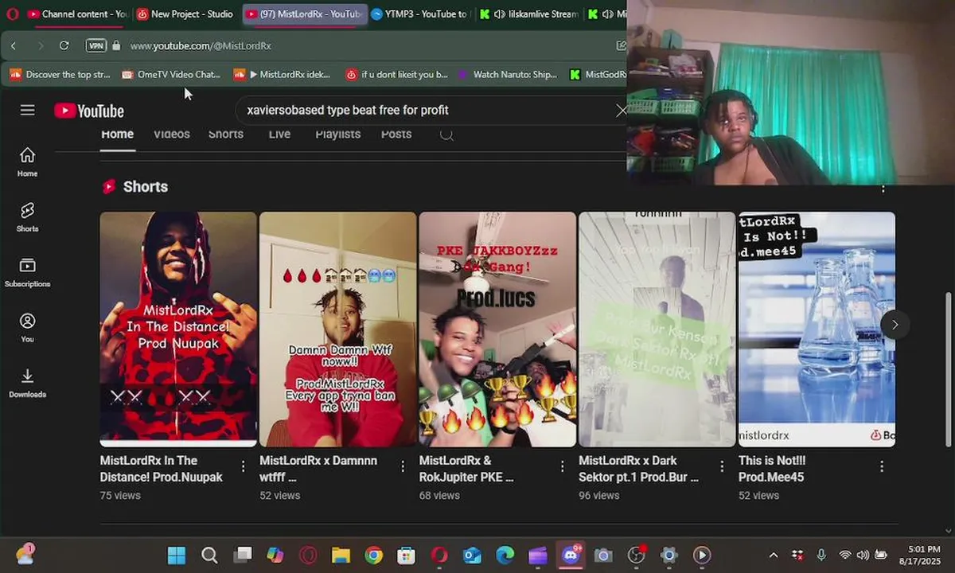Open the taskbar volume control

pyautogui.click(x=863, y=555)
